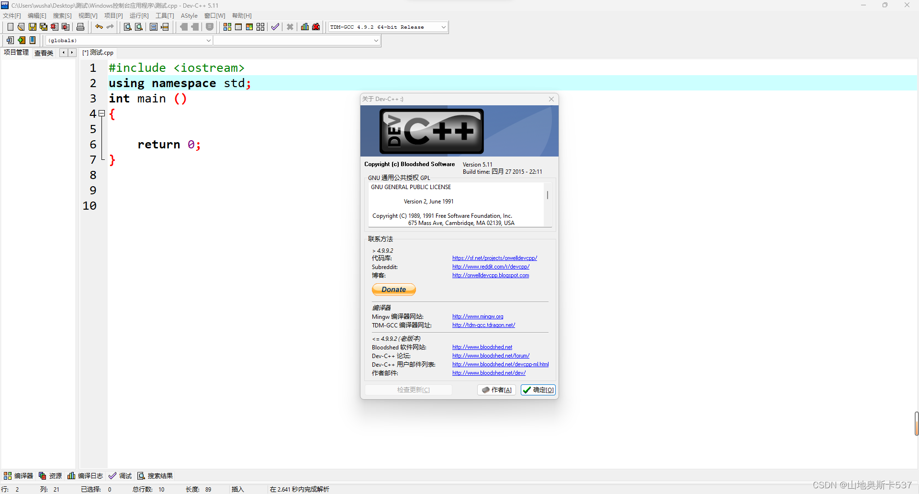Click the Stop execution X icon
The height and width of the screenshot is (494, 919).
pyautogui.click(x=290, y=27)
